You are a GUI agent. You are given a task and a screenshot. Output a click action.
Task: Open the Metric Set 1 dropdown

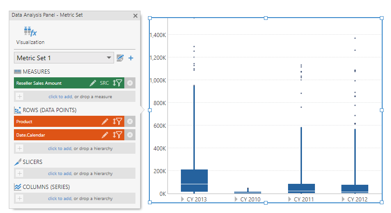pyautogui.click(x=109, y=58)
